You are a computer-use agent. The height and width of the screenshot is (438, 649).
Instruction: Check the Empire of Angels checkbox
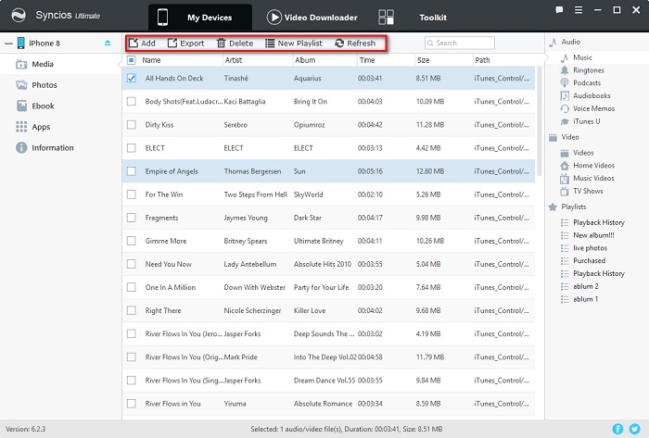pyautogui.click(x=132, y=171)
